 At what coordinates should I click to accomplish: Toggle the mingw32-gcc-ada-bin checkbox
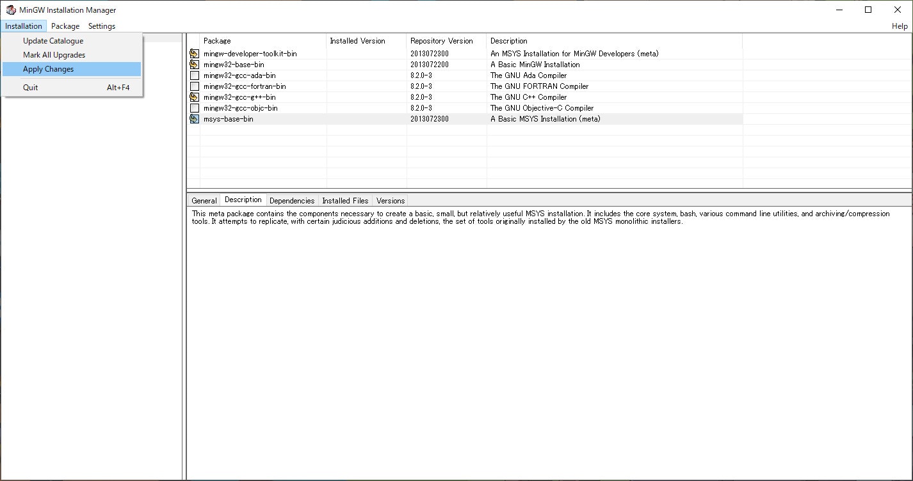coord(194,75)
